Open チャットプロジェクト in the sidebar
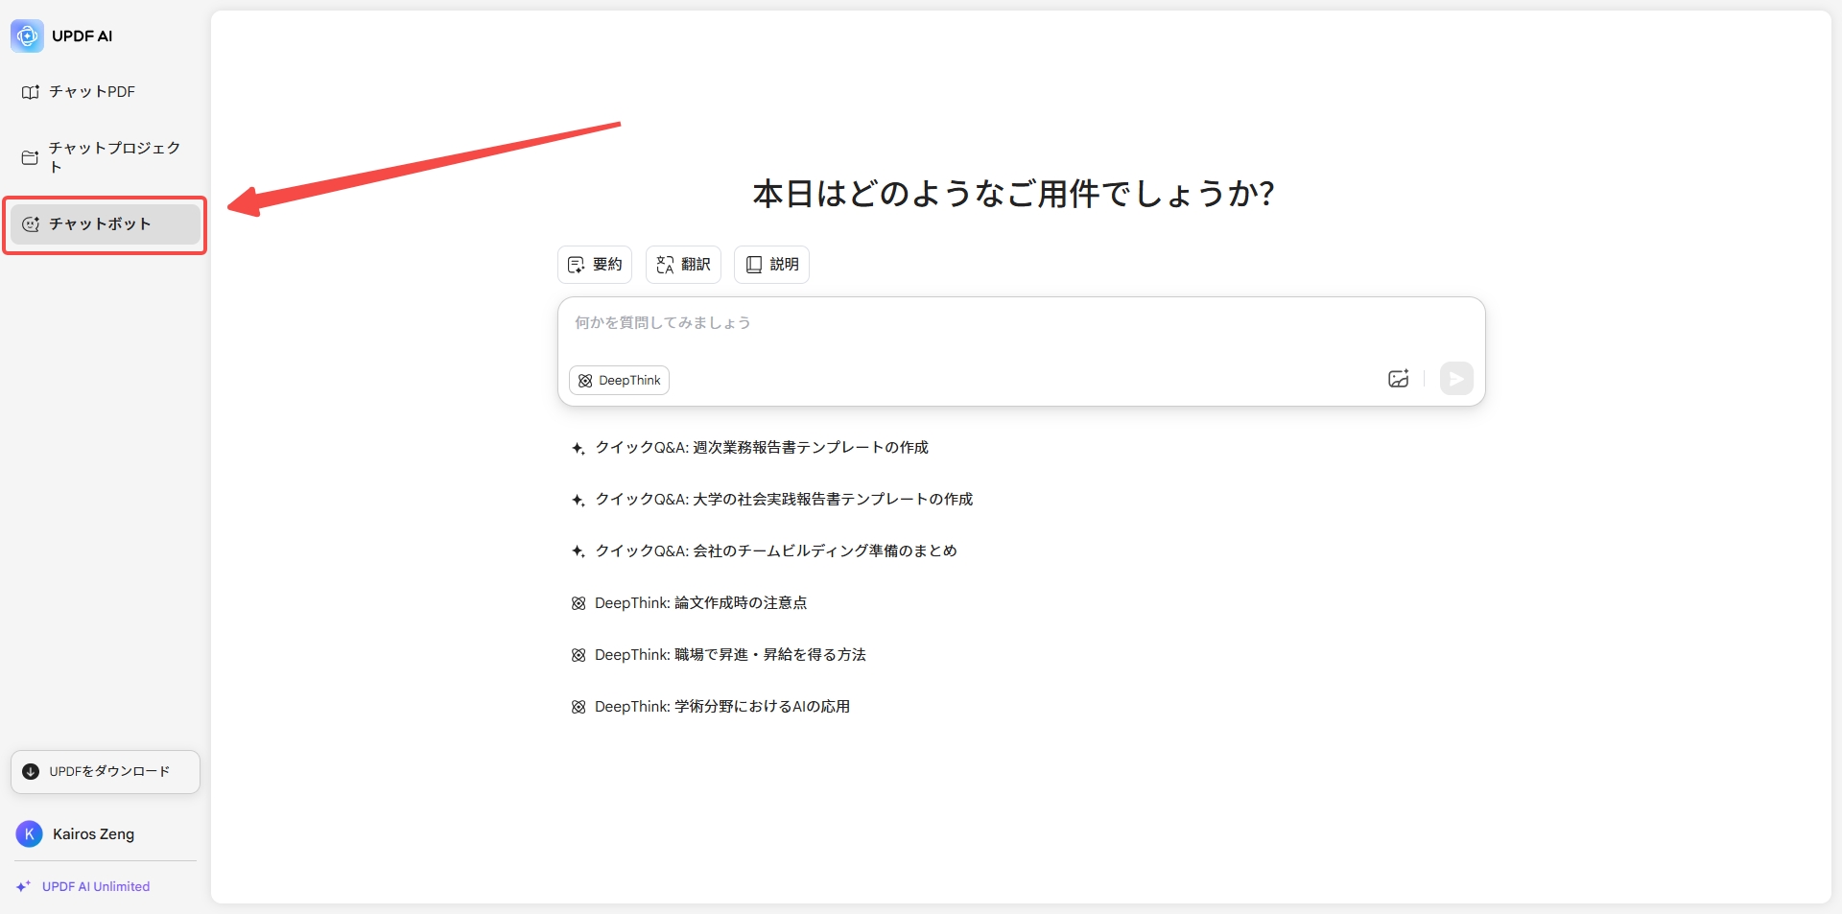This screenshot has width=1842, height=914. click(x=105, y=157)
